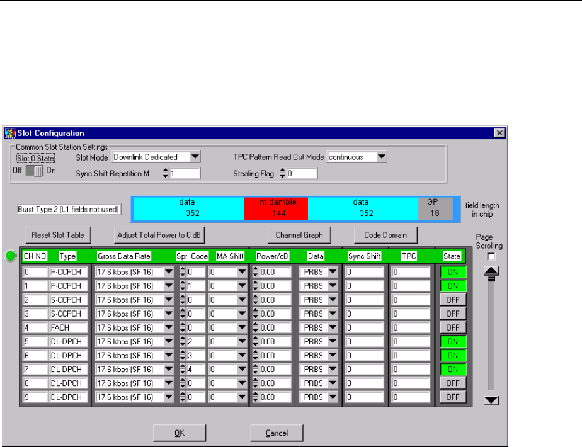Click the Burst Type 2 label field
The width and height of the screenshot is (582, 447).
69,209
